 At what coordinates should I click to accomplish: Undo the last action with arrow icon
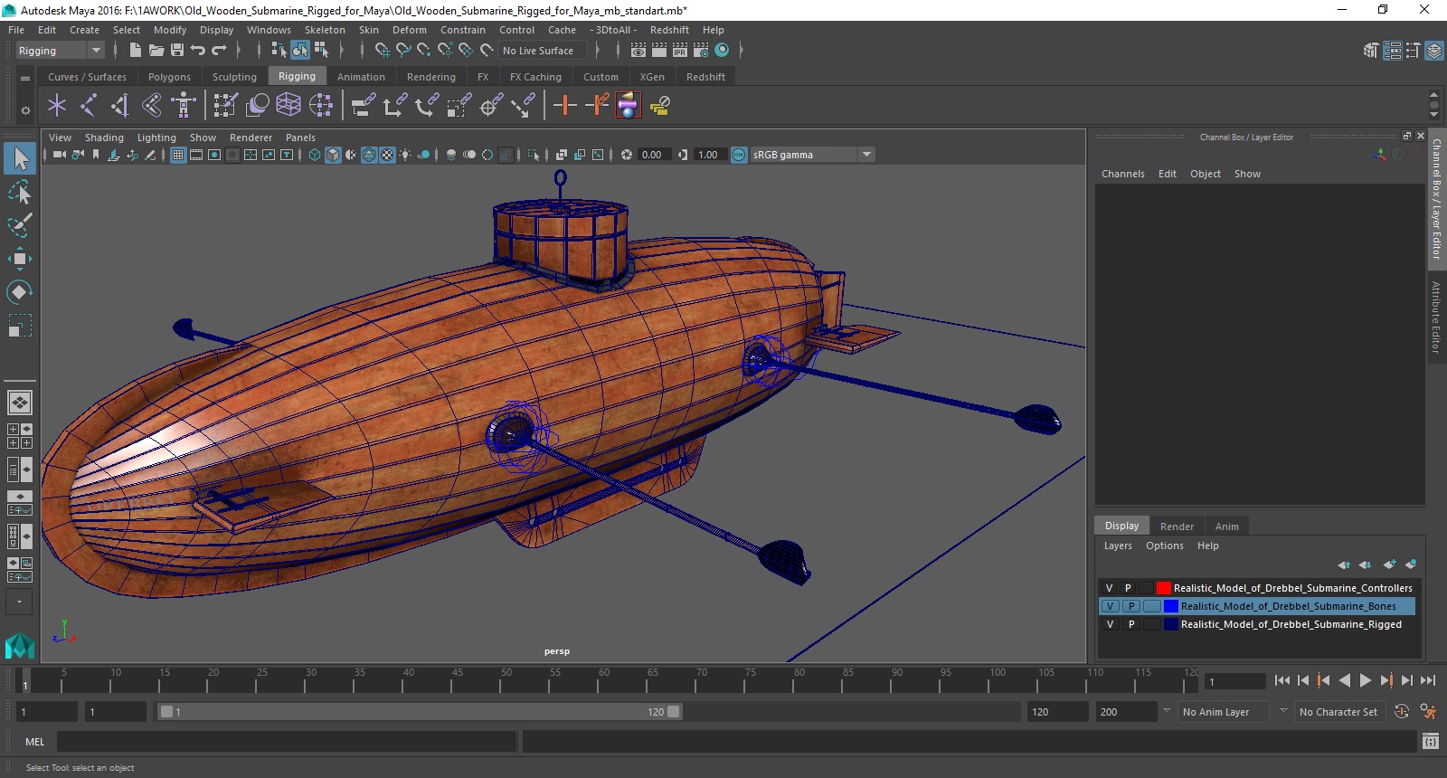[x=198, y=51]
